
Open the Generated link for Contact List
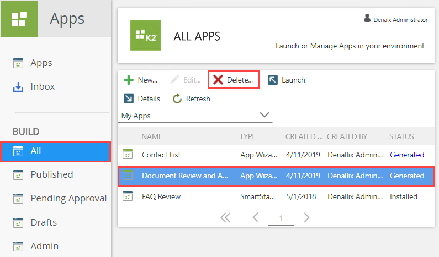click(406, 155)
